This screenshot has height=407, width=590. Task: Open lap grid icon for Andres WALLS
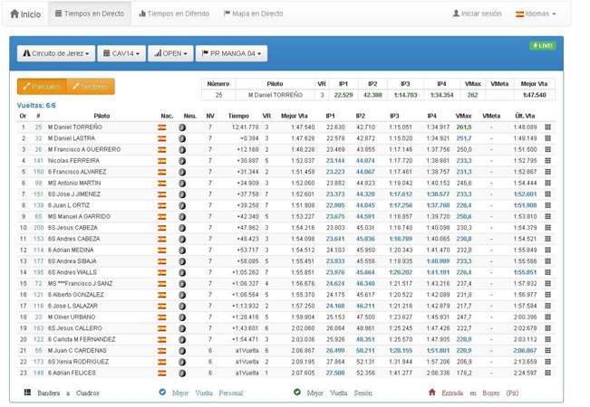coord(547,272)
